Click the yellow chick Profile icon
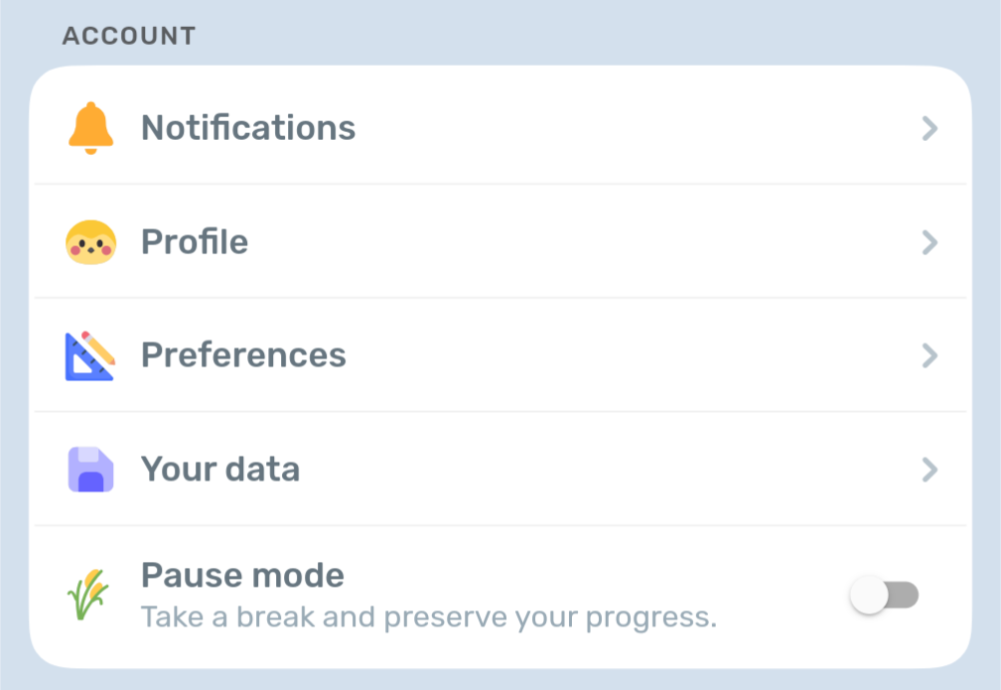1001x690 pixels. tap(90, 242)
